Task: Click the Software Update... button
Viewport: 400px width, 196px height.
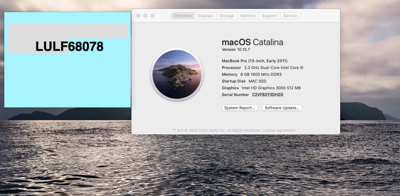Action: 282,108
